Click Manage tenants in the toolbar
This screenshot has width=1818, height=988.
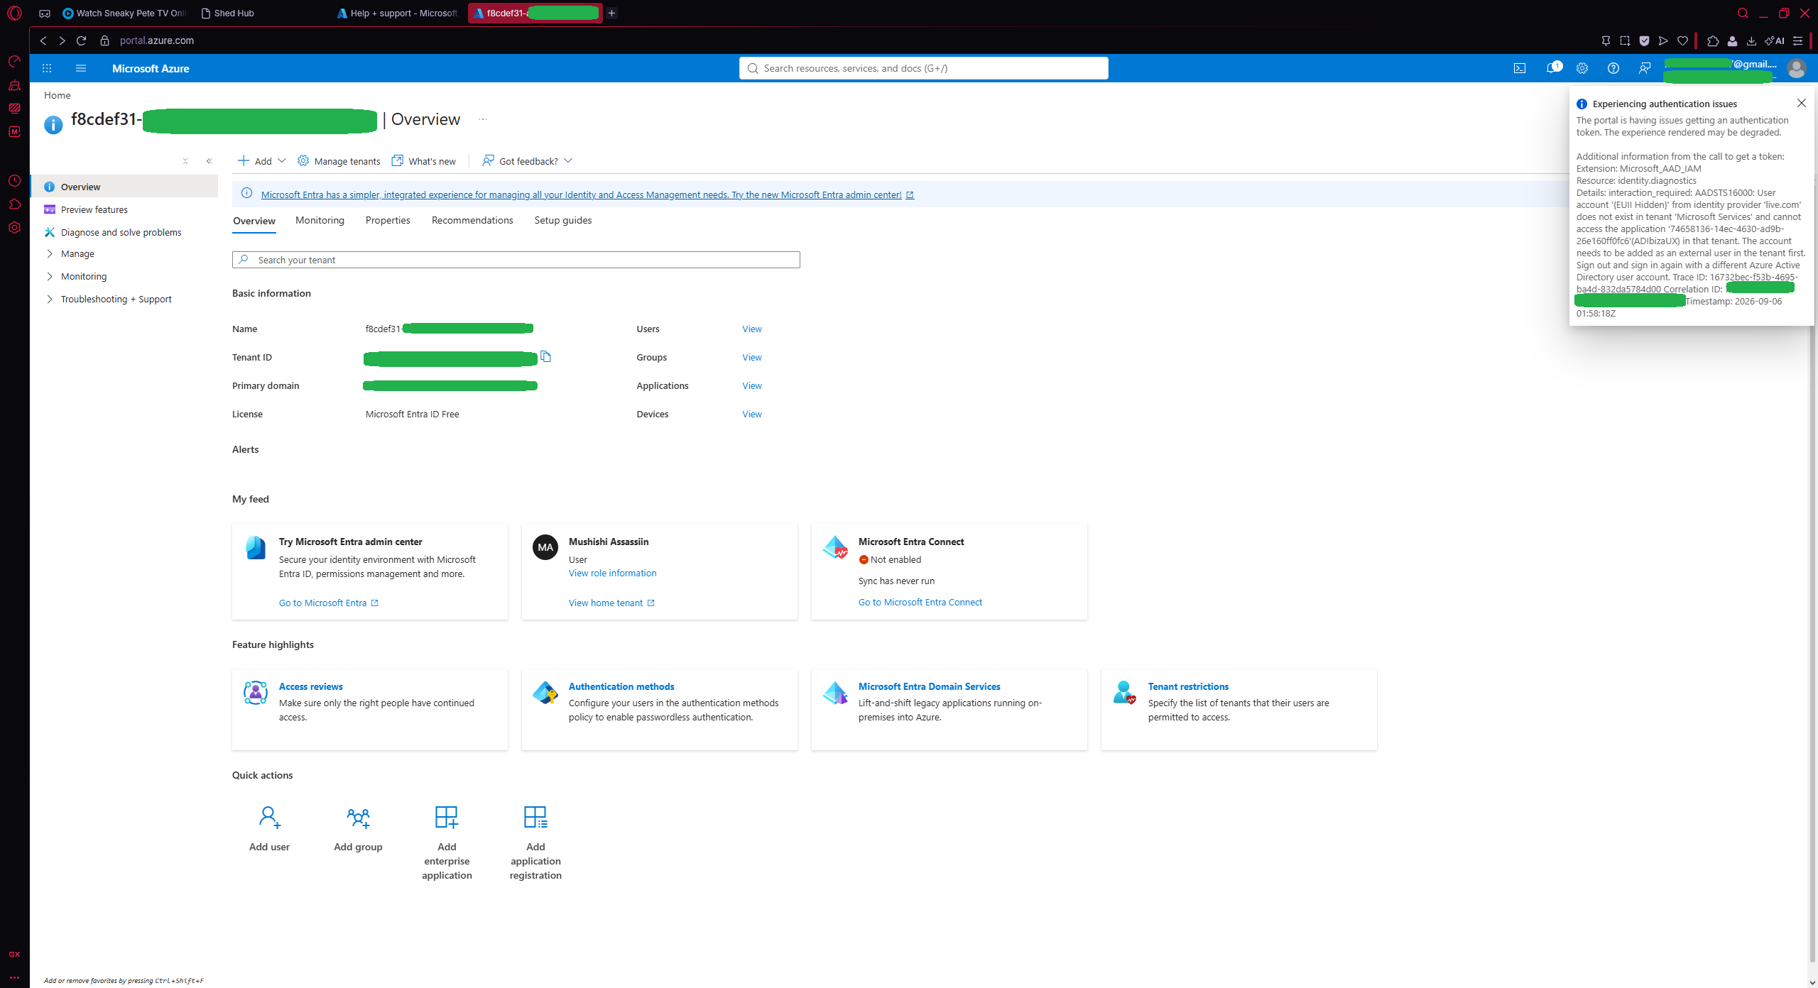coord(339,161)
